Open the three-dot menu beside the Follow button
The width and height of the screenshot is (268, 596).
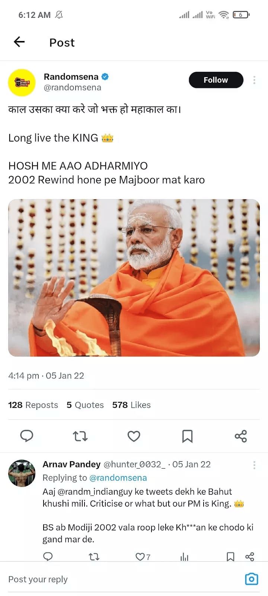[254, 80]
